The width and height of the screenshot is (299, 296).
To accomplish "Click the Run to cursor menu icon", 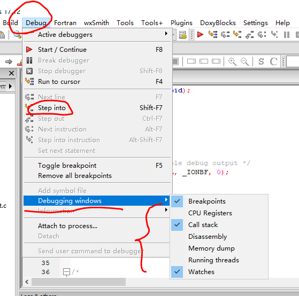I will tap(29, 81).
